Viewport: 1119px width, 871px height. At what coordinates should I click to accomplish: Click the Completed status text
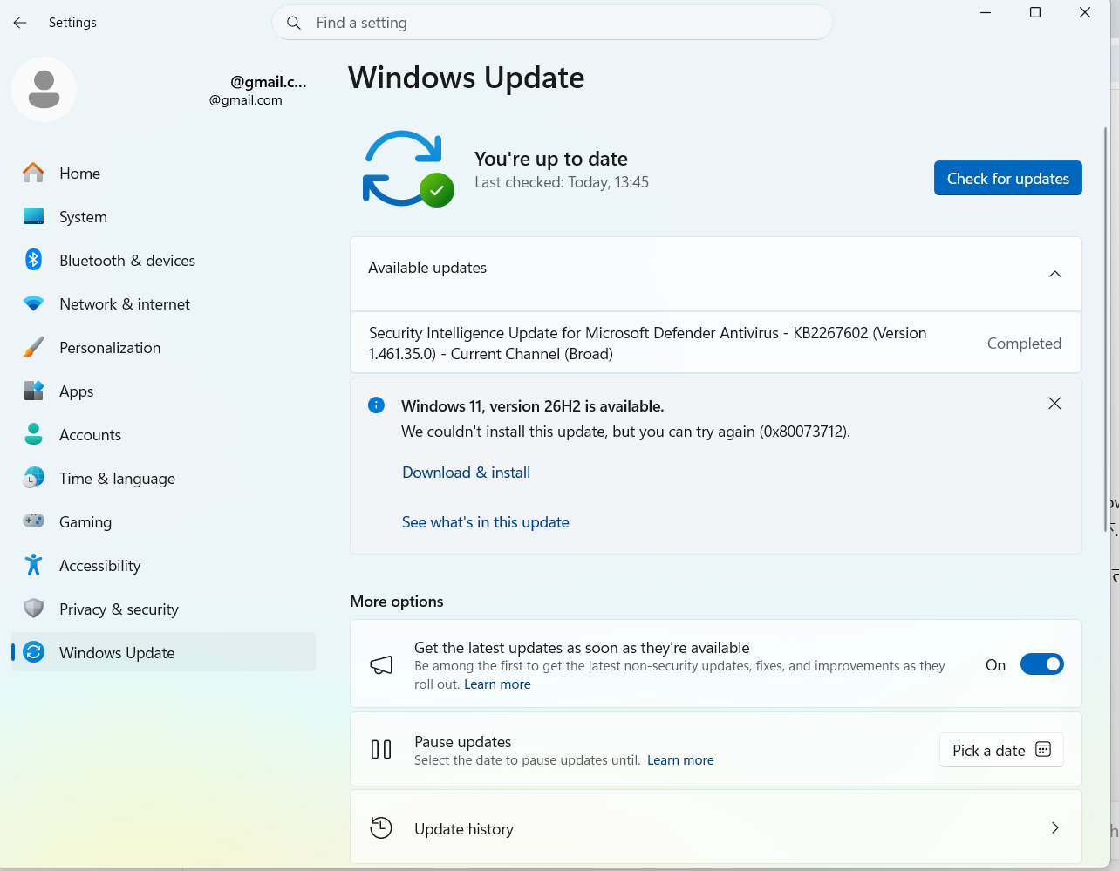coord(1024,344)
